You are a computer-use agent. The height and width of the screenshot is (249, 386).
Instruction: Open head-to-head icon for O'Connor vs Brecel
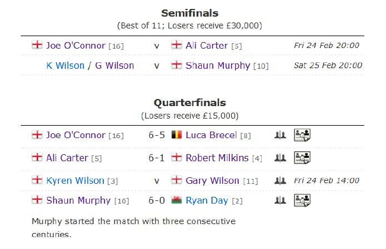(280, 136)
